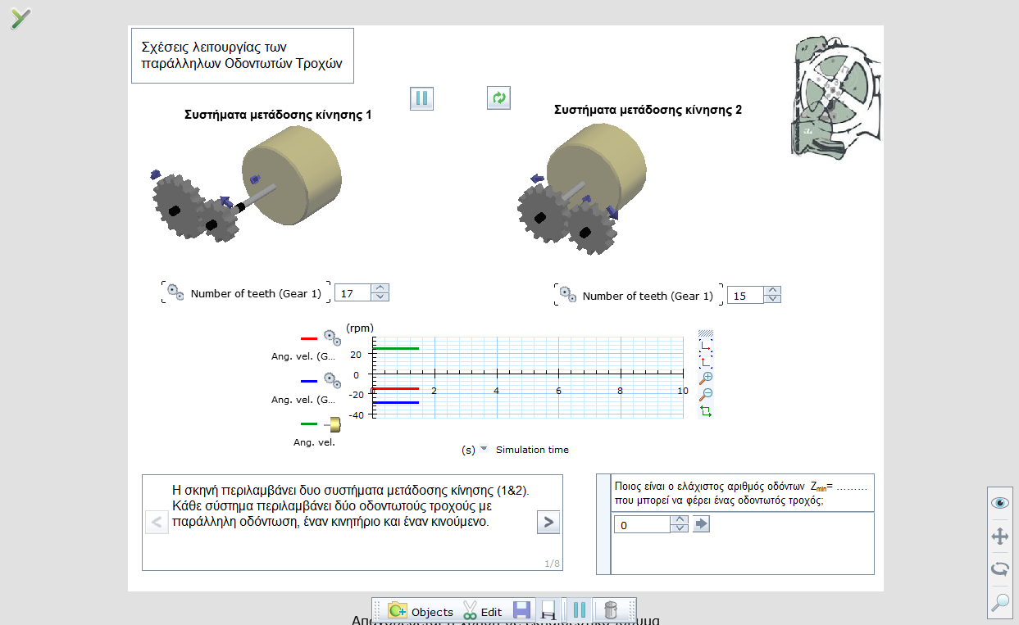This screenshot has width=1019, height=625.
Task: Click the Yenka logo icon in the top-left corner
Action: 20,18
